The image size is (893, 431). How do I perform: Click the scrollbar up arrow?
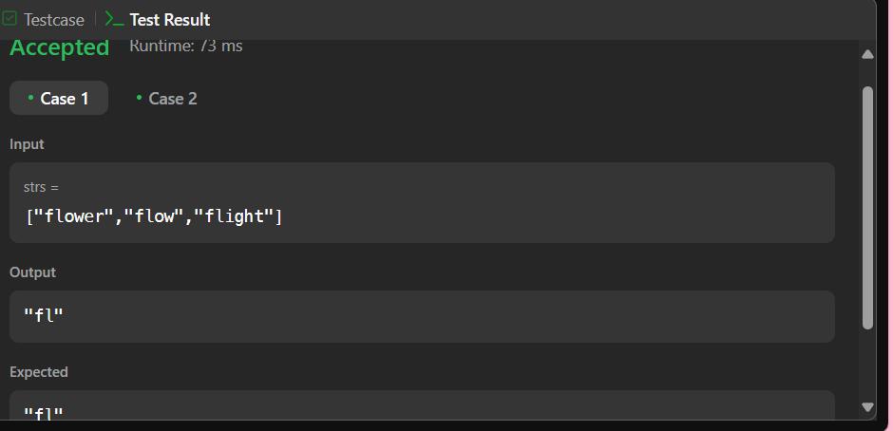pos(867,55)
